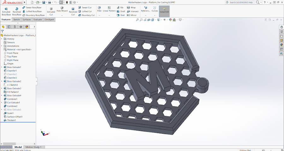Select Fill Pattern1 in the feature tree
Screen dimensions: 284x151
click(x=13, y=92)
